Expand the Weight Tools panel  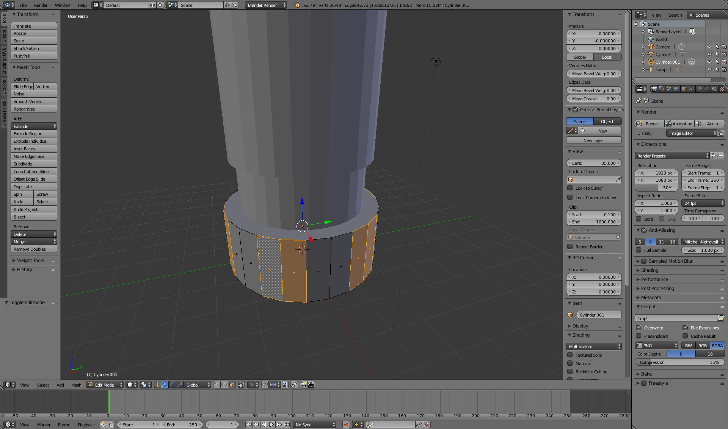click(x=30, y=260)
